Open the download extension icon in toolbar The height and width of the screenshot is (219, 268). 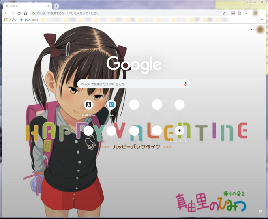click(x=233, y=13)
